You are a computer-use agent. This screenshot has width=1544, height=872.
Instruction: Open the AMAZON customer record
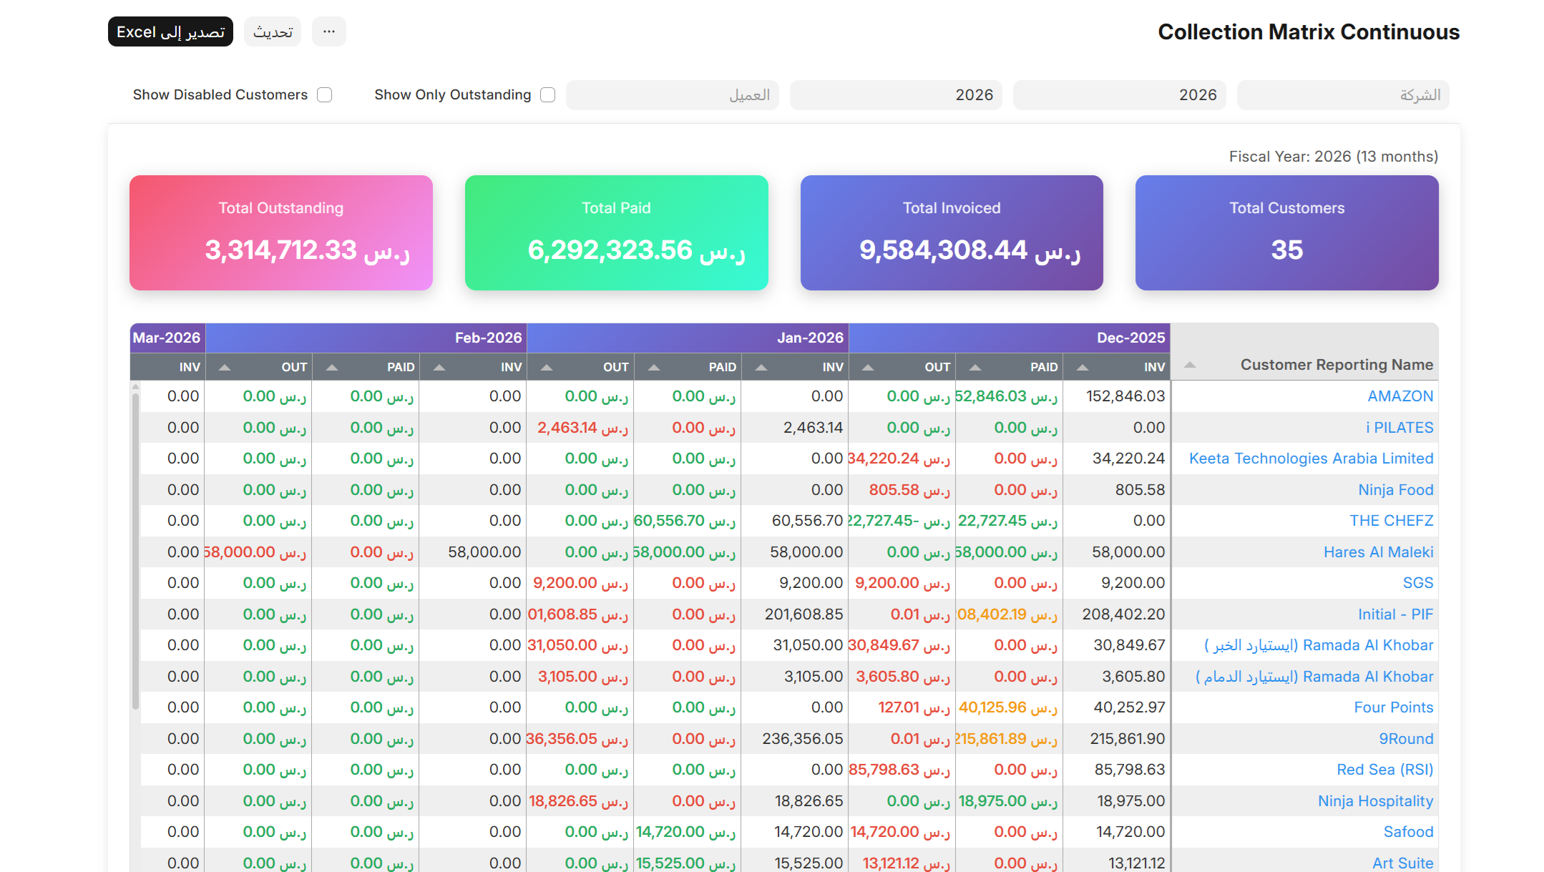tap(1400, 396)
